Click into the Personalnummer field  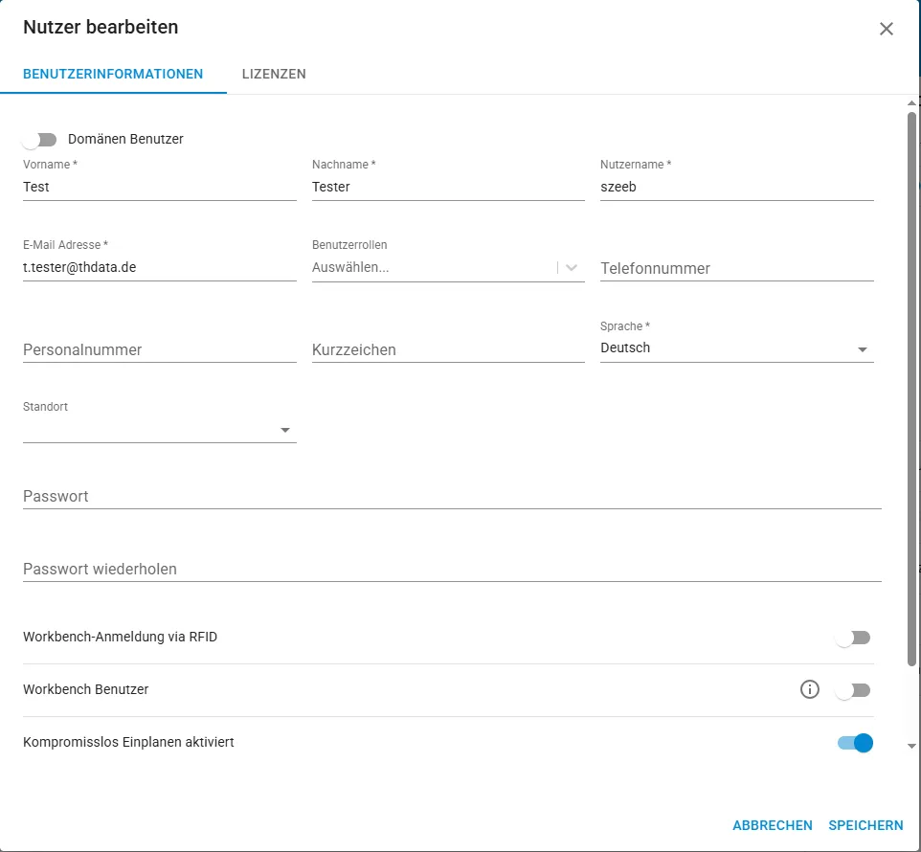tap(159, 350)
